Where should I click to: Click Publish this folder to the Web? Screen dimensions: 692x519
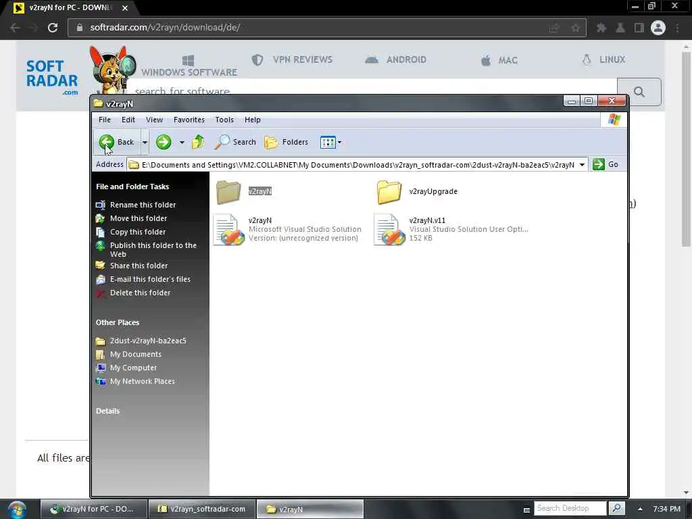153,250
